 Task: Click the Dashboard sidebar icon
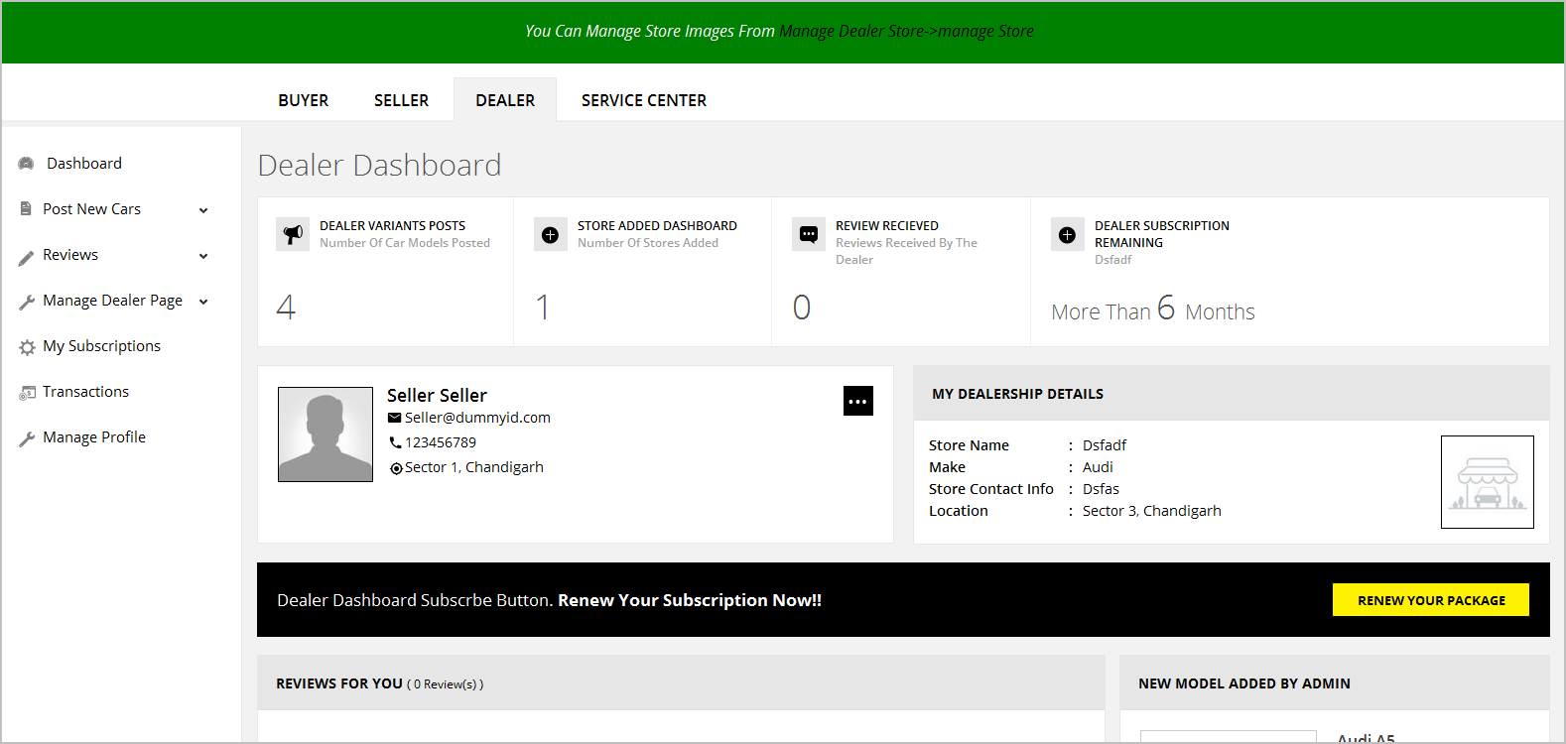(26, 164)
